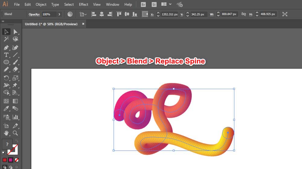This screenshot has height=169, width=302.
Task: Choose the Column Graph tool
Action: 15,117
